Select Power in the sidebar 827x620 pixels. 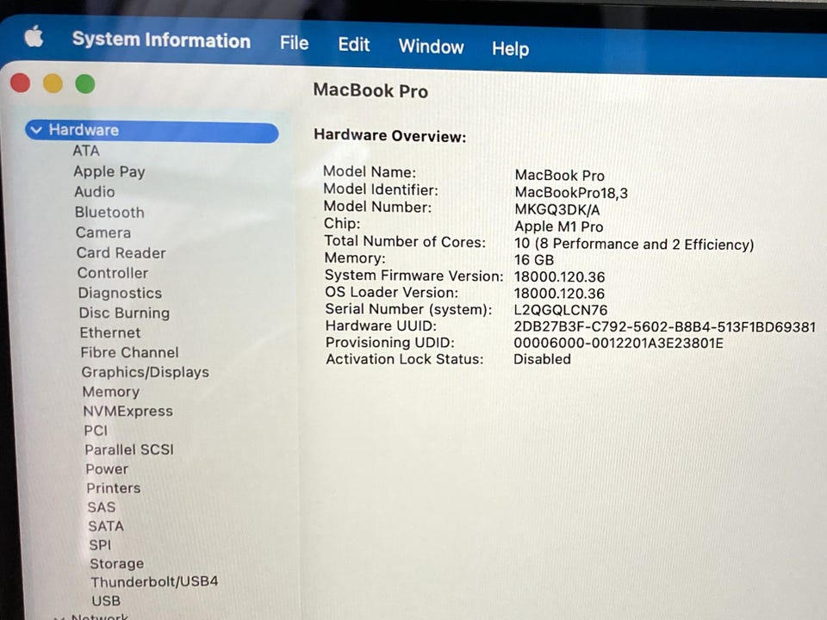click(107, 468)
